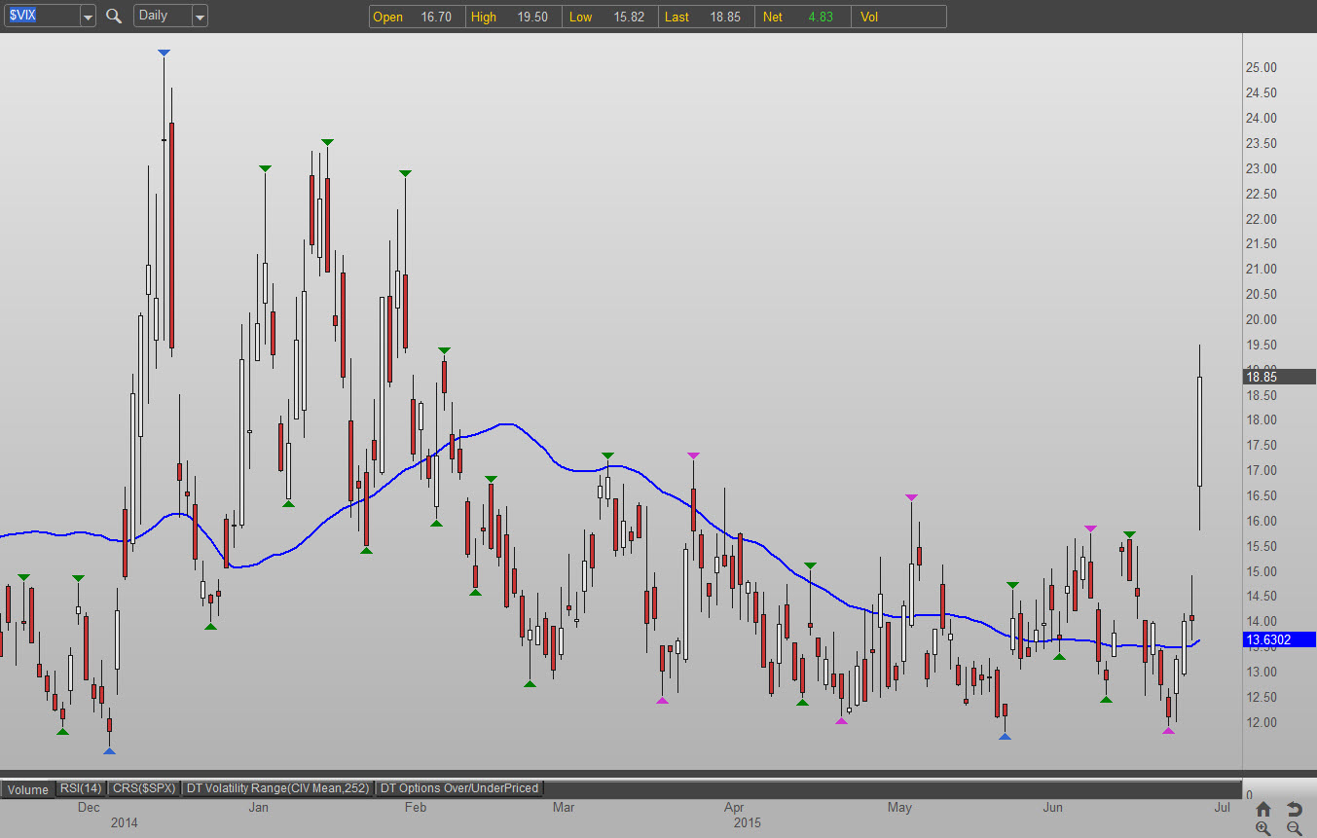Screen dimensions: 1317x838
Task: Show the DT Options Over/UnderPriced tab
Action: [x=459, y=788]
